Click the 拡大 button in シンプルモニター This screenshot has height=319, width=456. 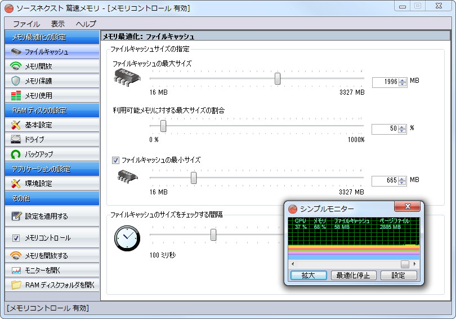click(x=309, y=276)
